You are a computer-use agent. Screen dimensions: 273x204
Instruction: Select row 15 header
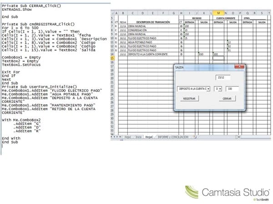coord(112,58)
